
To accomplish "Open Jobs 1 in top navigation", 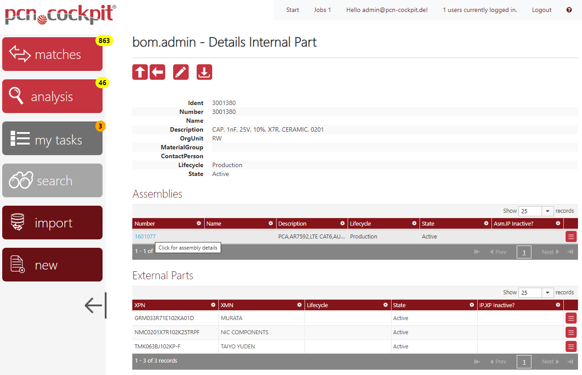I will (322, 10).
